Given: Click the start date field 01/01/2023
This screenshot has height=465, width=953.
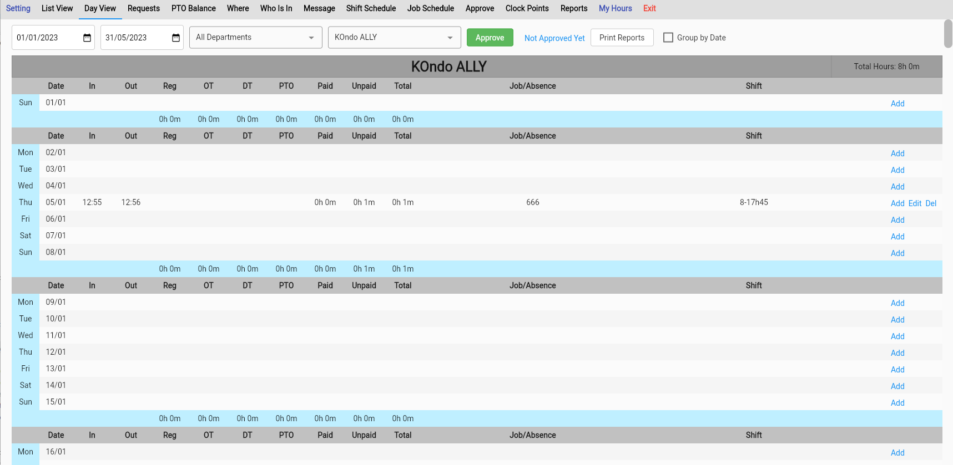Looking at the screenshot, I should coord(44,38).
